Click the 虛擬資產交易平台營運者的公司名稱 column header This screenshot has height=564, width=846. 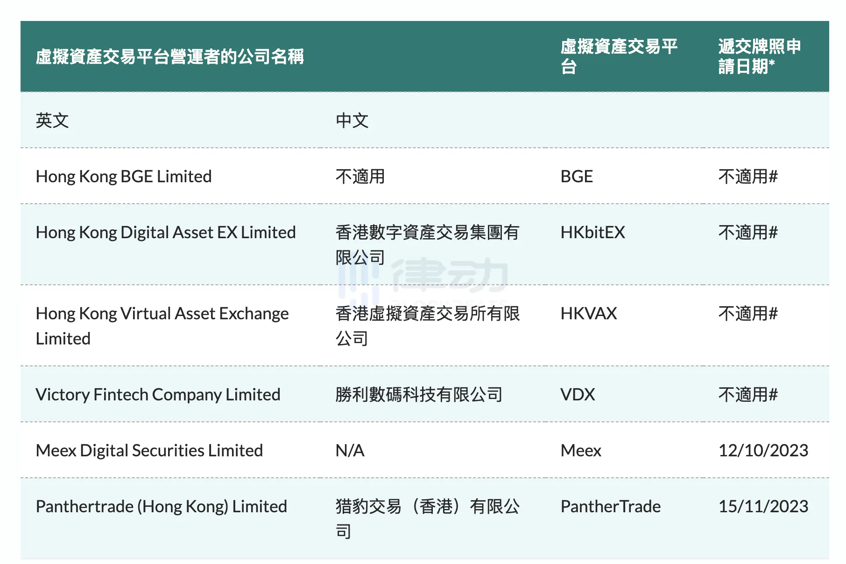[x=170, y=57]
